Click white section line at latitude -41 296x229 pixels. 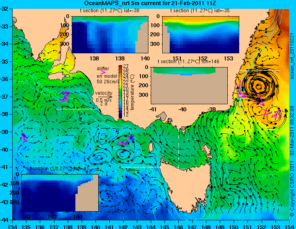tap(141, 167)
